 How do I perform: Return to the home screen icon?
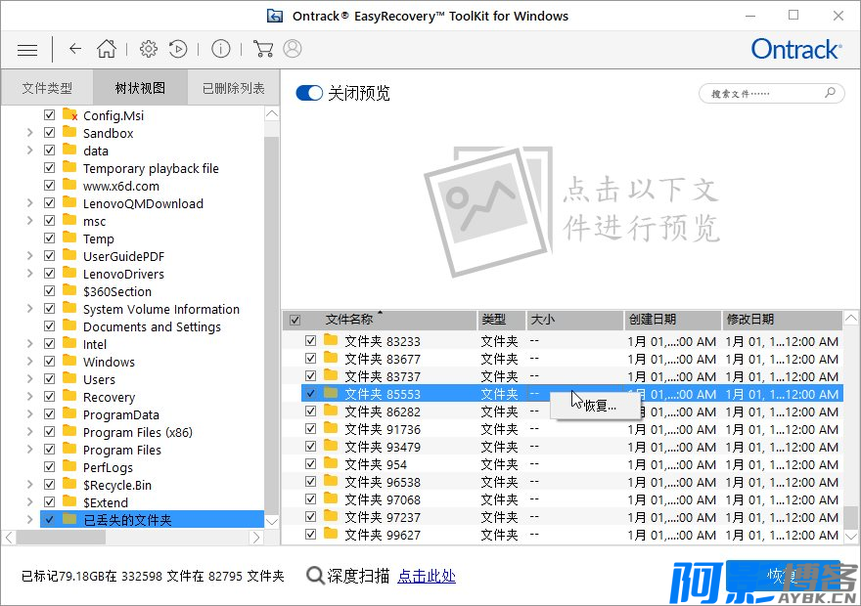pyautogui.click(x=107, y=49)
